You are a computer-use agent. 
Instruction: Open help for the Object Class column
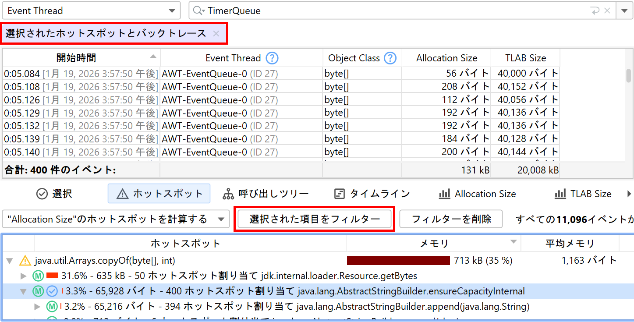pos(390,58)
